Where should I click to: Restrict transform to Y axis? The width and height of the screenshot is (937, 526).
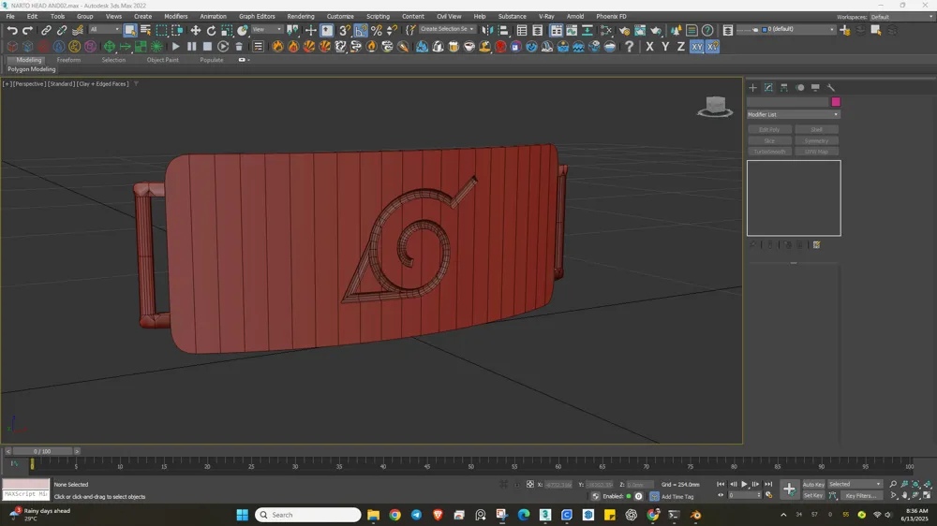665,47
